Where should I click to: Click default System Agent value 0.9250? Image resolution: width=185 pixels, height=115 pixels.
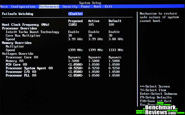point(114,68)
